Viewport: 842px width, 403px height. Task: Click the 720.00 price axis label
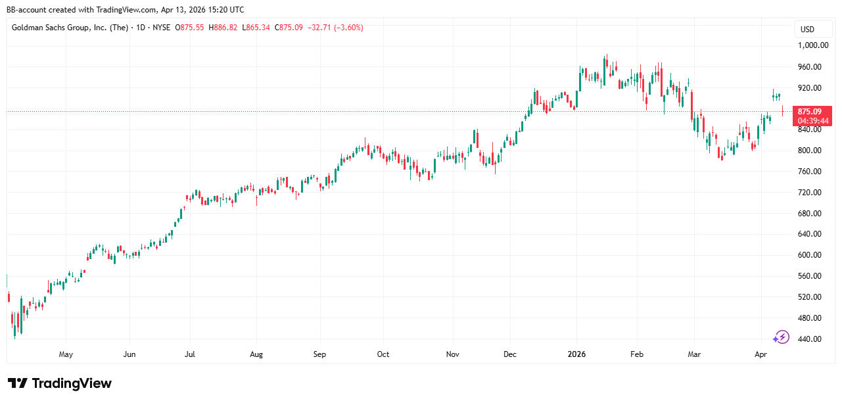[x=808, y=193]
